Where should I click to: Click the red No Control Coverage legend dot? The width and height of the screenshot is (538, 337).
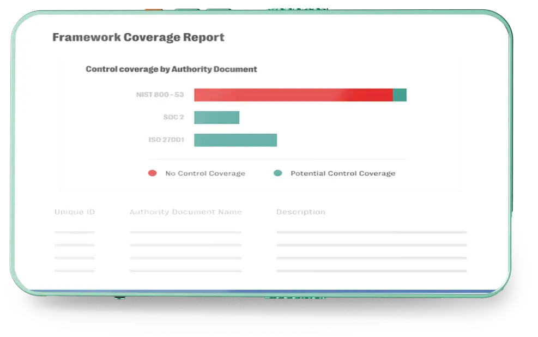click(x=152, y=173)
